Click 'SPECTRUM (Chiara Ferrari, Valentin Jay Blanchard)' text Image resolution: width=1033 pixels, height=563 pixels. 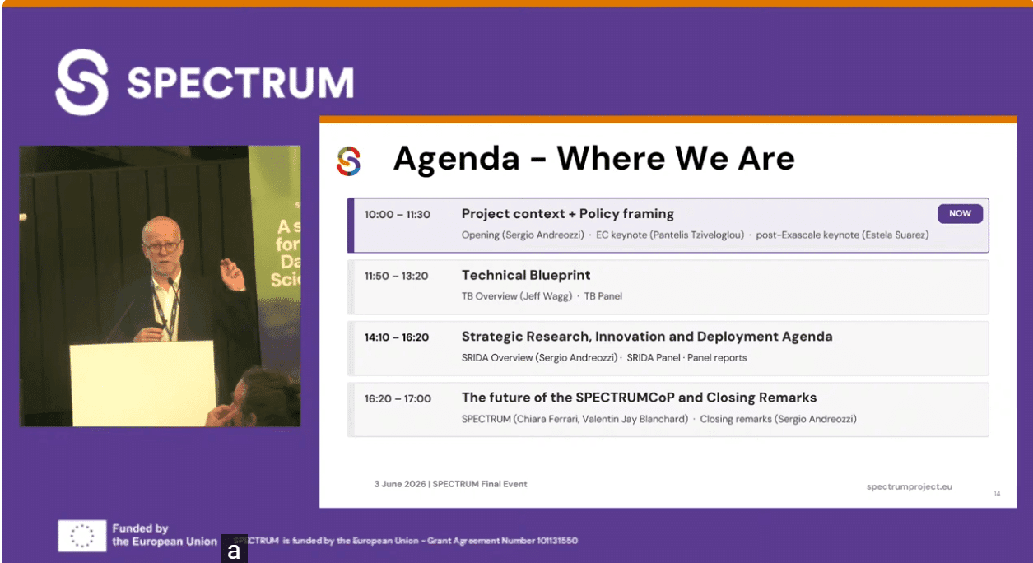(x=575, y=419)
